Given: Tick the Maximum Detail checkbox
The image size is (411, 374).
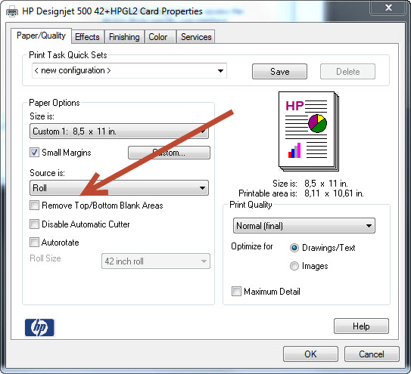Looking at the screenshot, I should pos(236,292).
